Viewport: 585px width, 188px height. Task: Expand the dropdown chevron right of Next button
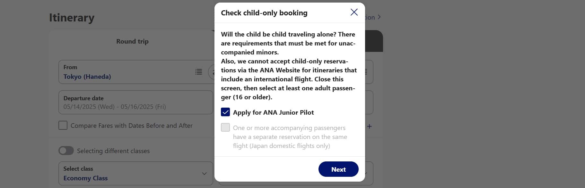pyautogui.click(x=367, y=173)
